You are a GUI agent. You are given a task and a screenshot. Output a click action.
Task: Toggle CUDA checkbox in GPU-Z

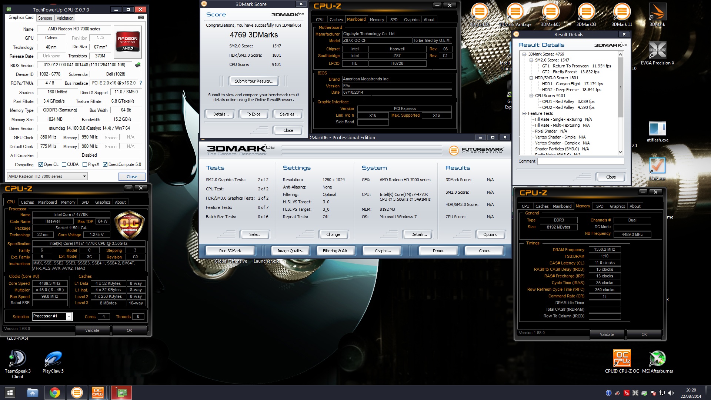click(x=64, y=164)
